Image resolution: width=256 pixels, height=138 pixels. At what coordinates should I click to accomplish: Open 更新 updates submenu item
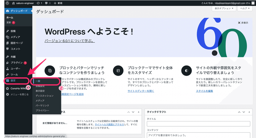tap(11, 23)
